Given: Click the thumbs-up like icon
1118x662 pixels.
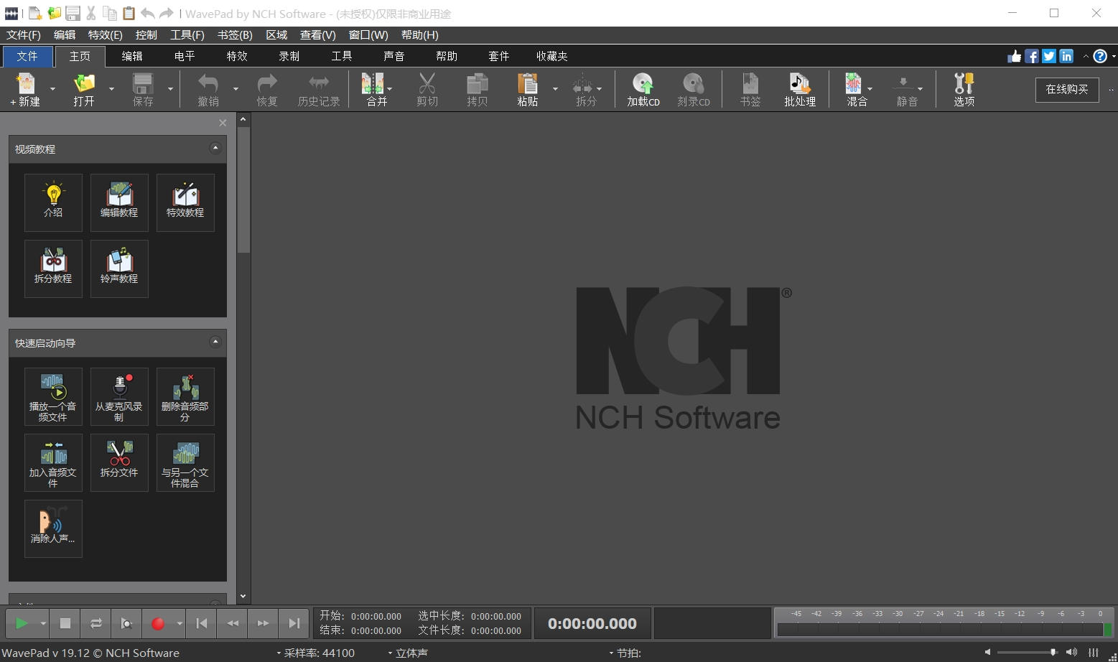Looking at the screenshot, I should click(1015, 56).
